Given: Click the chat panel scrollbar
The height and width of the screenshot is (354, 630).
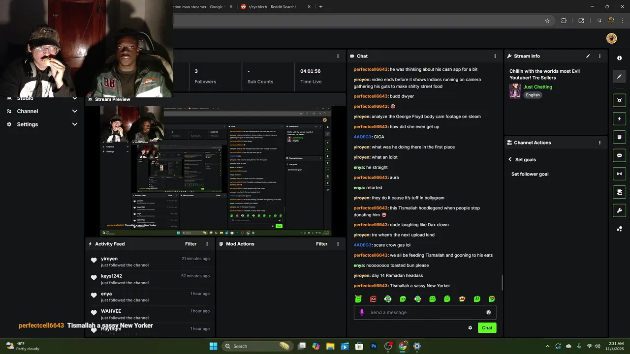Looking at the screenshot, I should coord(502,283).
